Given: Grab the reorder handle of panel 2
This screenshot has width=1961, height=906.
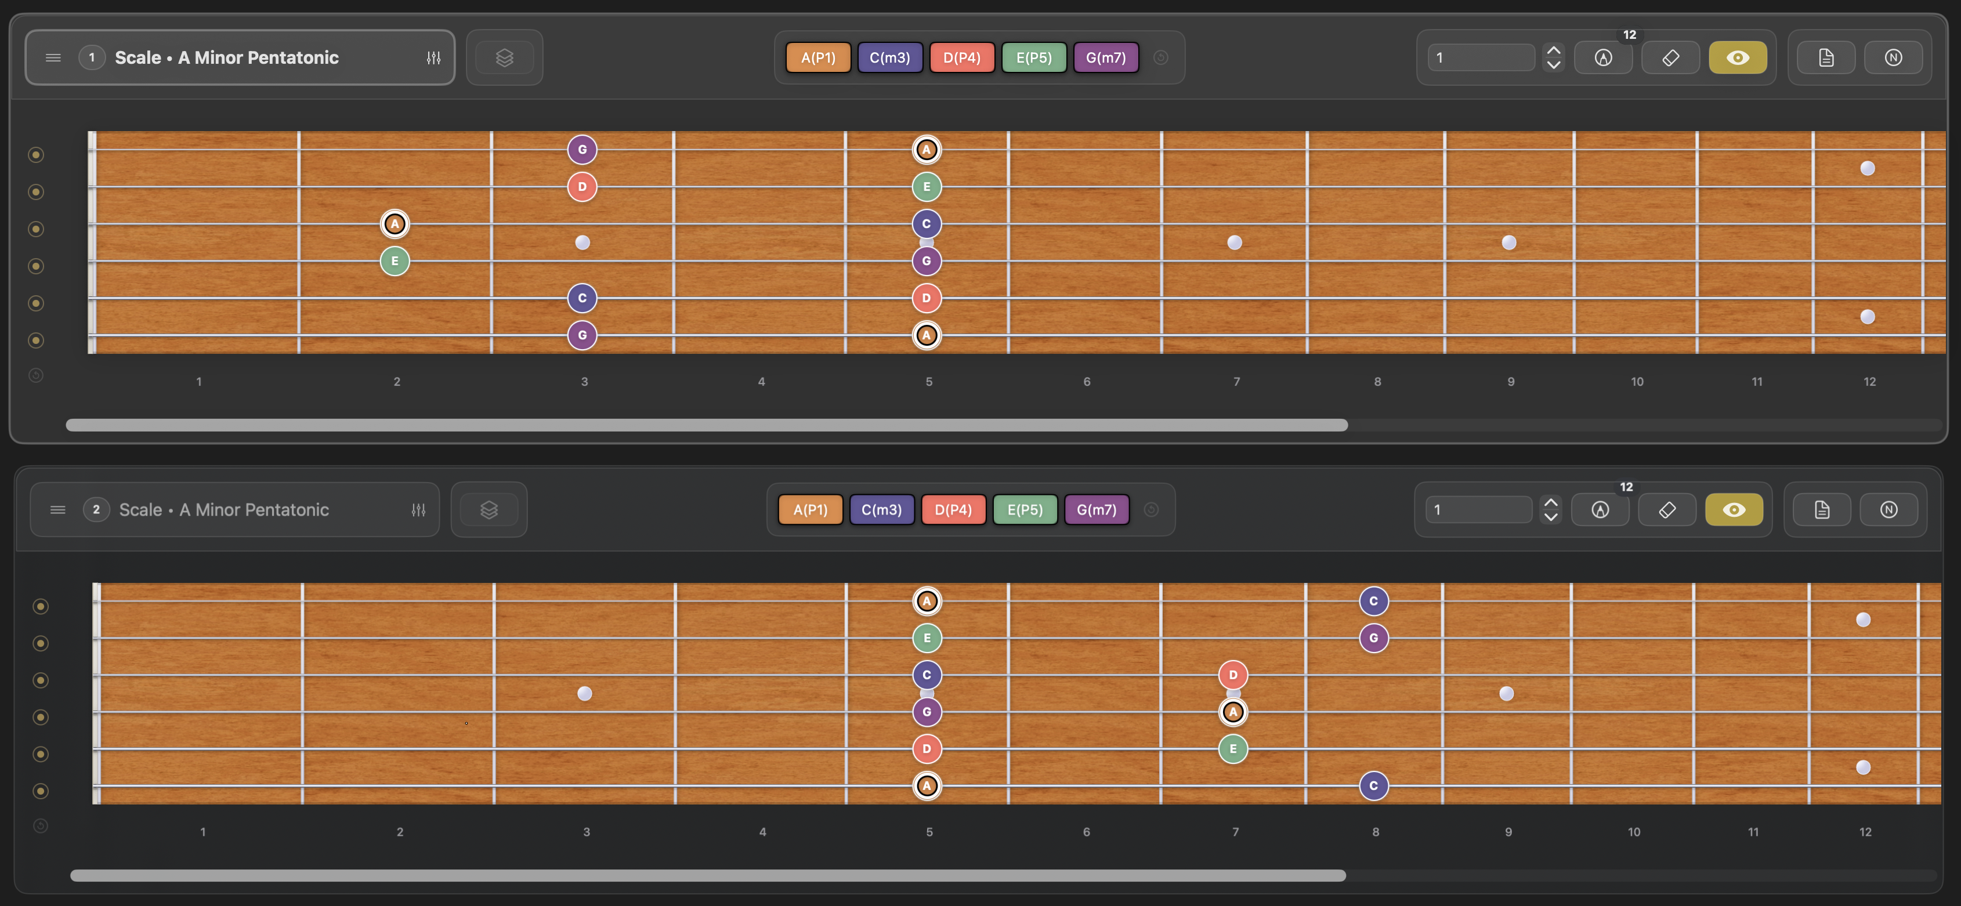Looking at the screenshot, I should [x=58, y=510].
